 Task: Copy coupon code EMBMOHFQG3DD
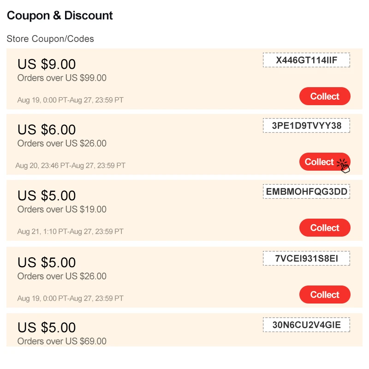click(306, 191)
